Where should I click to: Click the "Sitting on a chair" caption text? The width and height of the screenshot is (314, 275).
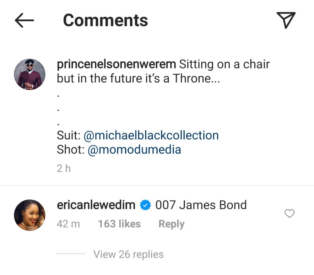224,64
